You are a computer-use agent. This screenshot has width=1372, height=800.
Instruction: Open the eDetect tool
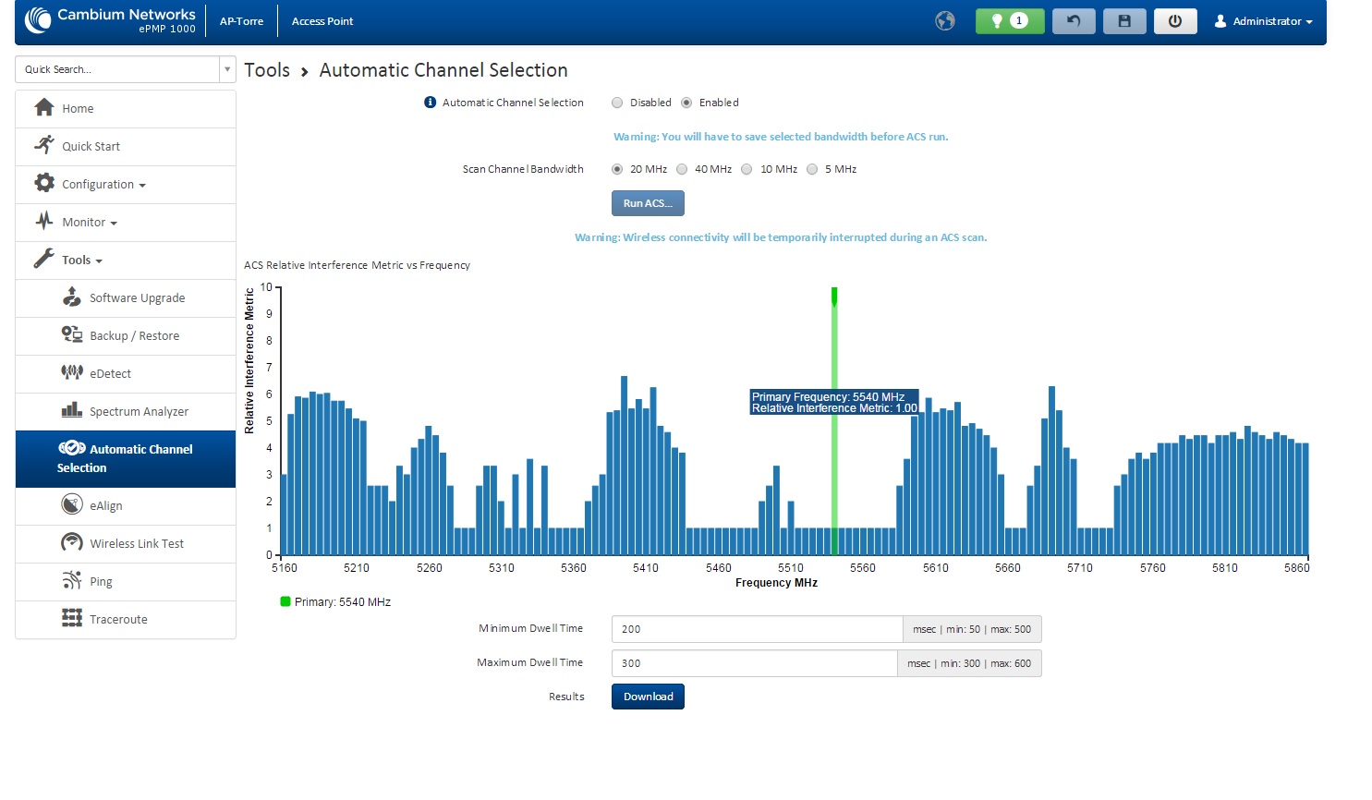126,374
